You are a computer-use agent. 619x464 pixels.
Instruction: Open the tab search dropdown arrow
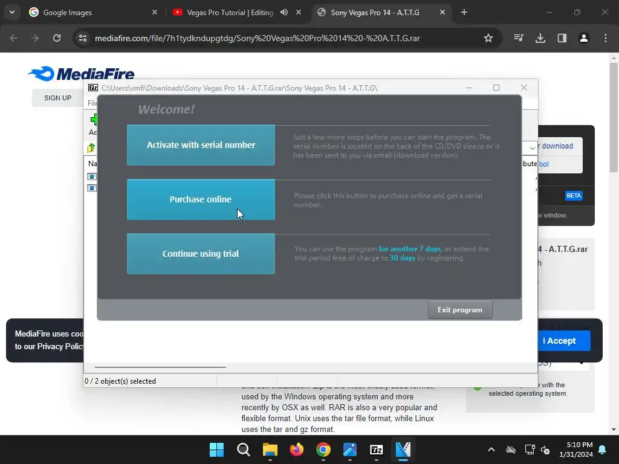click(12, 12)
